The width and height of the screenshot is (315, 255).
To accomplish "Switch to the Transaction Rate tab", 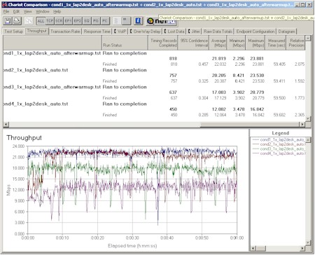I will pyautogui.click(x=65, y=32).
